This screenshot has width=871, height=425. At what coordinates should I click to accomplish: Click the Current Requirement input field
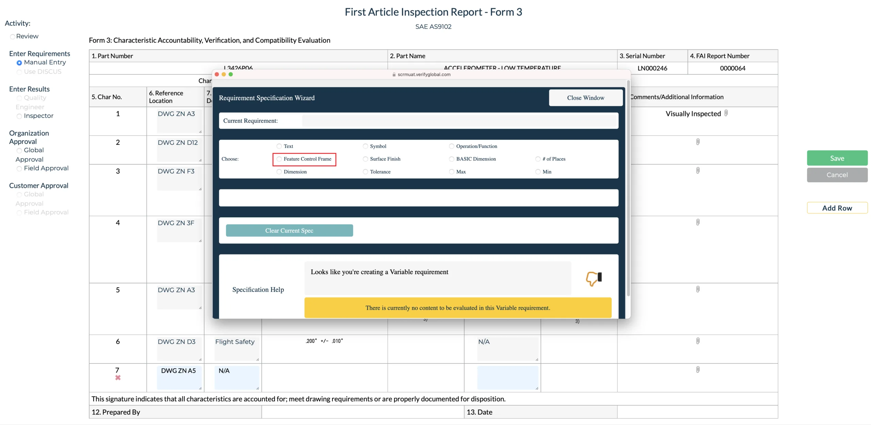click(459, 121)
